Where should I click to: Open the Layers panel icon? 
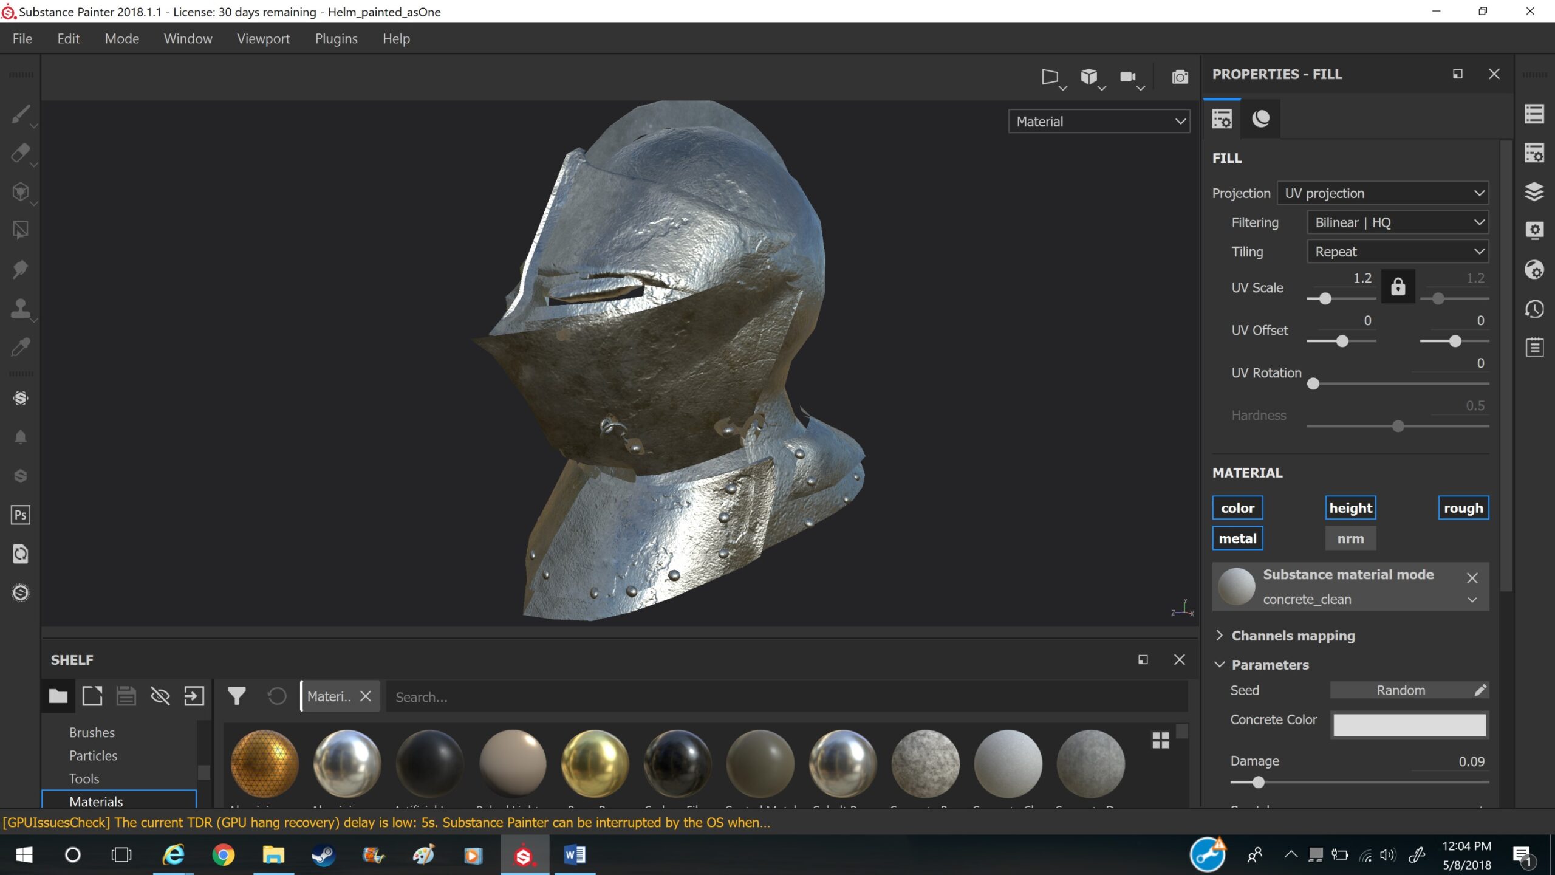(x=1534, y=192)
